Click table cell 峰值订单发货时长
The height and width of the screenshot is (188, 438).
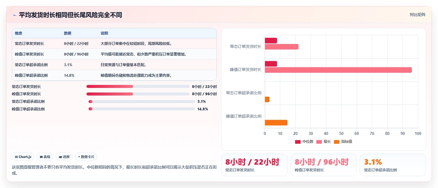click(29, 54)
